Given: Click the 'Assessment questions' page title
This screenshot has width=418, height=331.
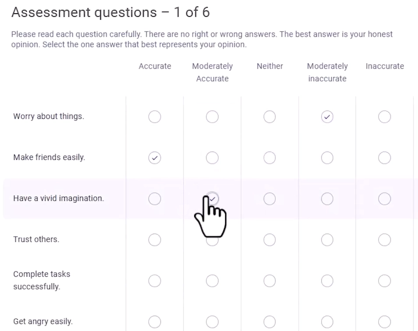Looking at the screenshot, I should click(x=111, y=12).
